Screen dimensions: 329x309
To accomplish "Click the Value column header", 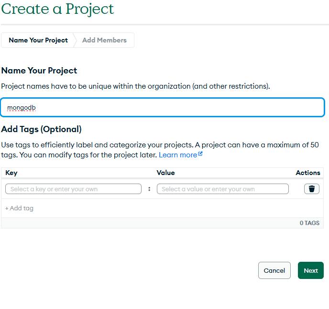I will click(x=165, y=173).
